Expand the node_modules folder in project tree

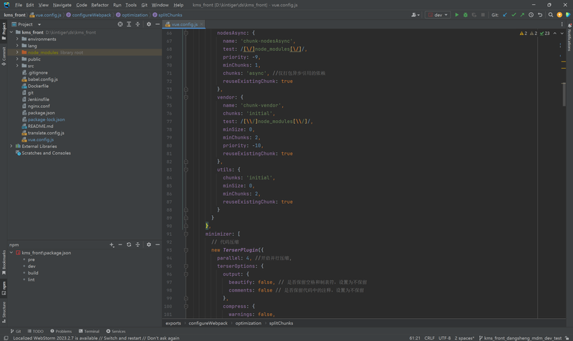[17, 52]
